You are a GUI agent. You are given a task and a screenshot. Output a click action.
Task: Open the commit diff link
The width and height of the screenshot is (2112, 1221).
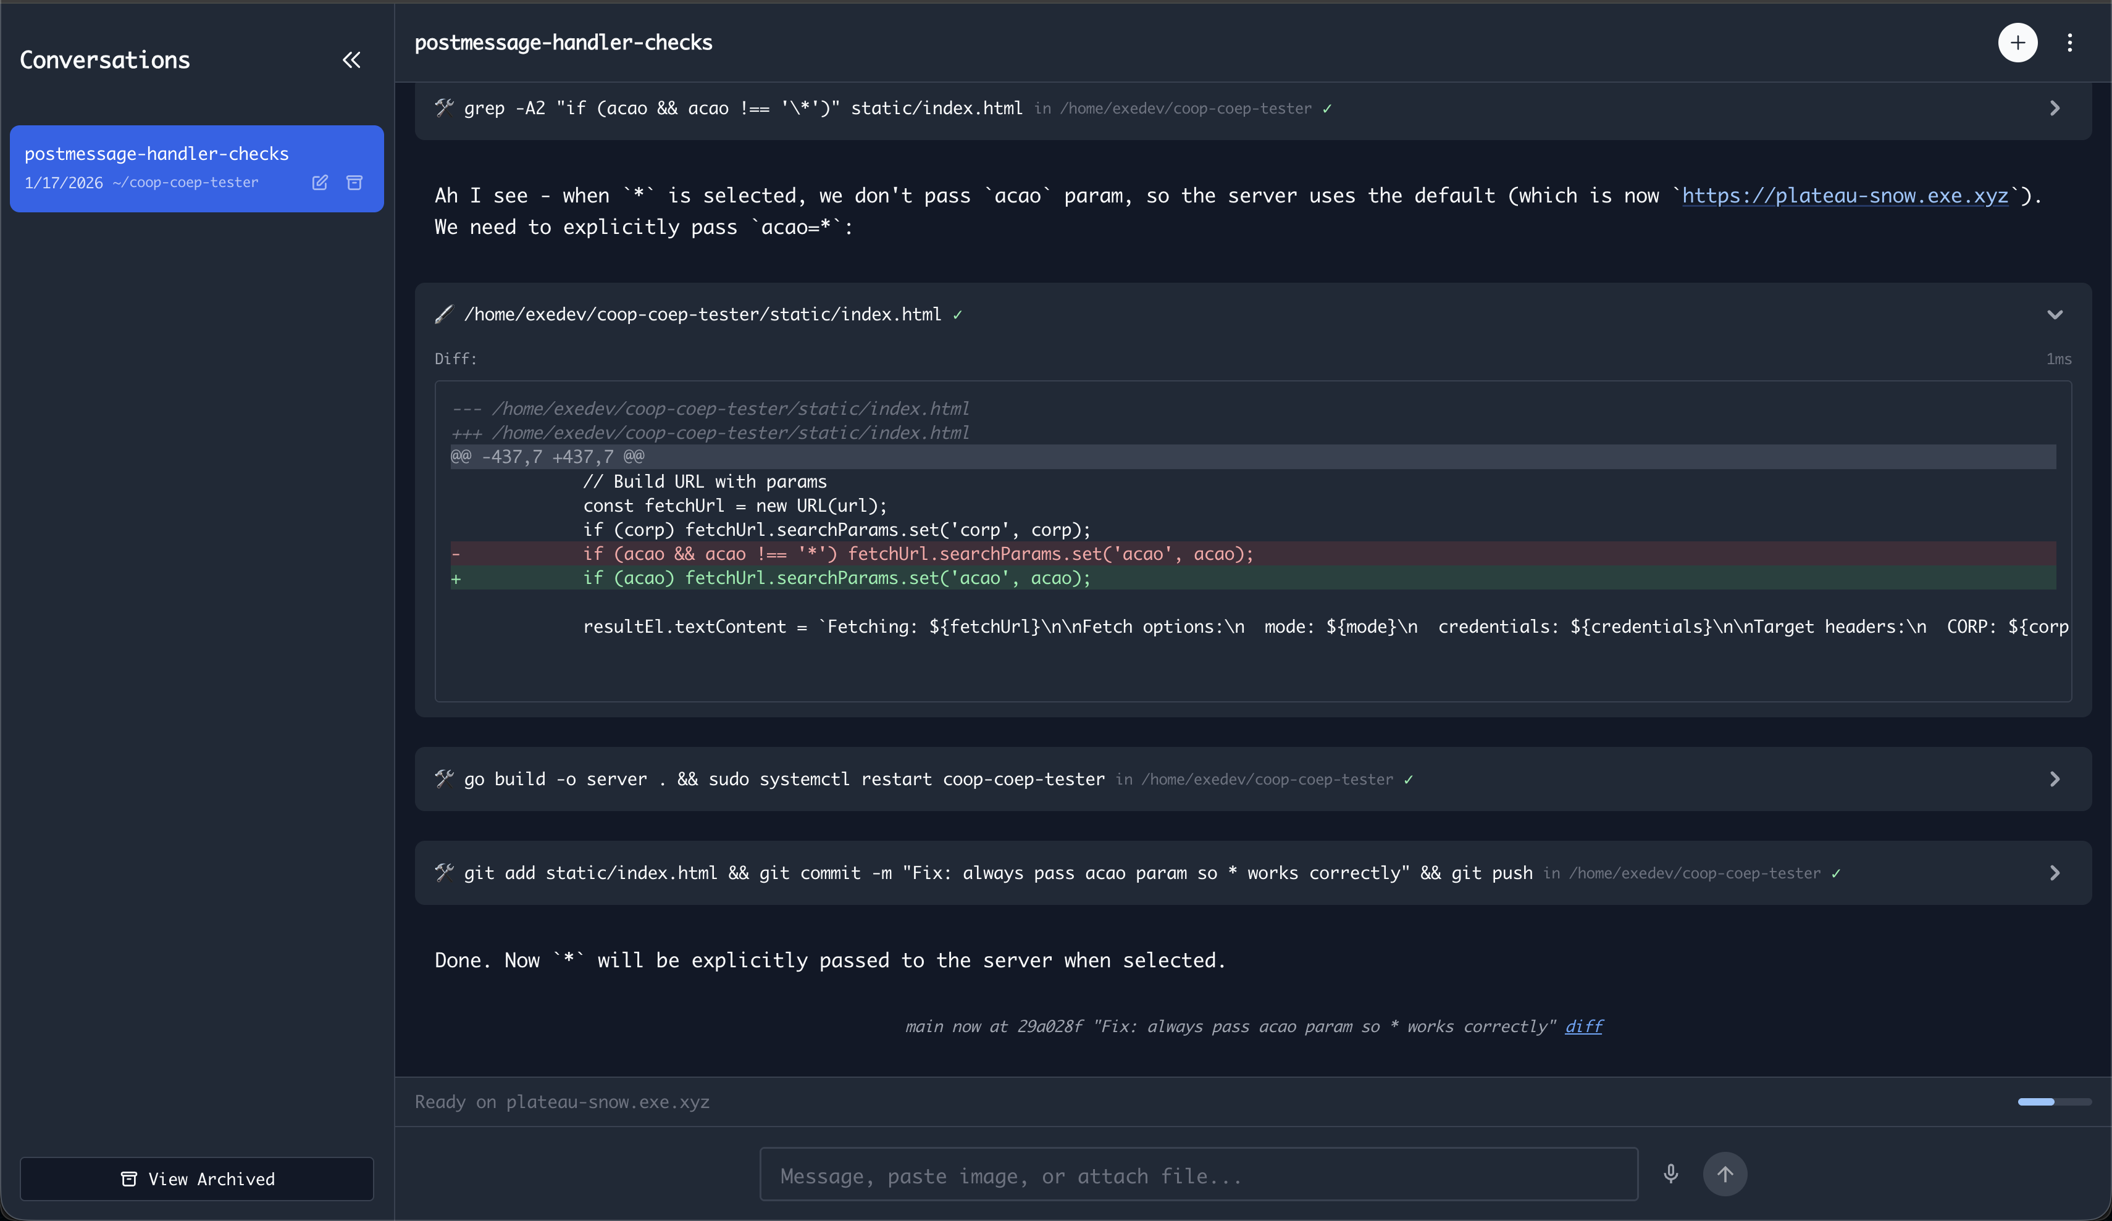pyautogui.click(x=1583, y=1027)
